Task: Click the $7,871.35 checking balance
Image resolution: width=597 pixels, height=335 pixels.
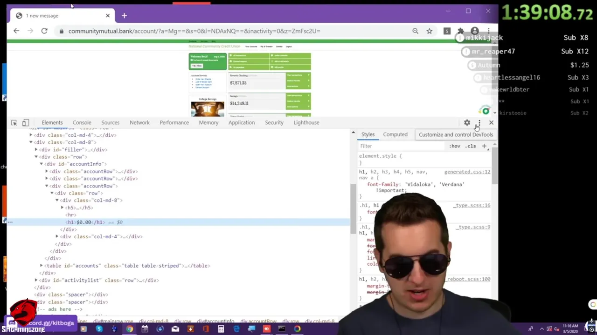Action: (238, 83)
